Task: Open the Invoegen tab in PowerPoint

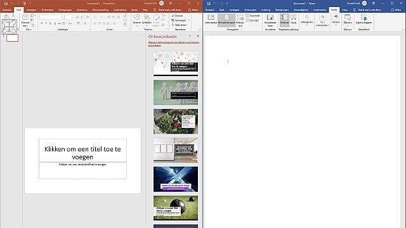Action: coord(32,10)
